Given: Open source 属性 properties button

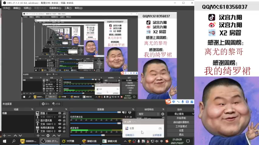Looking at the screenshot, I should tap(46, 104).
